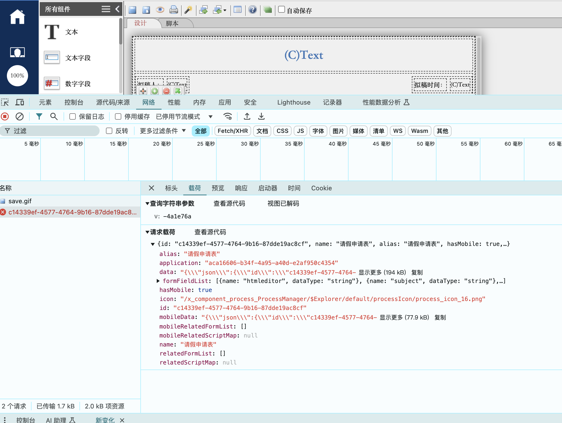Click the red delete icon on selected component
This screenshot has width=562, height=423.
pyautogui.click(x=166, y=91)
